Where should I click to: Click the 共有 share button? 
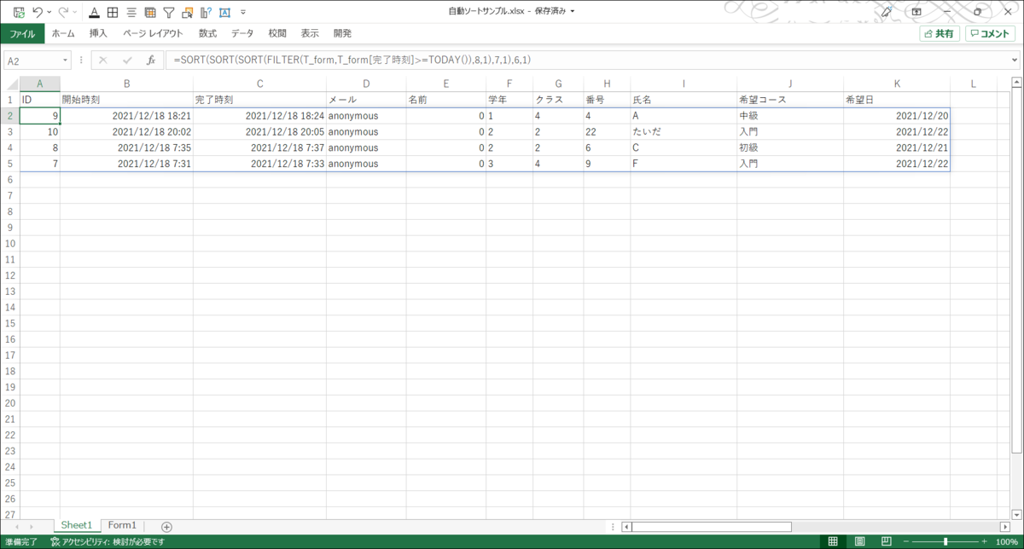pos(939,34)
